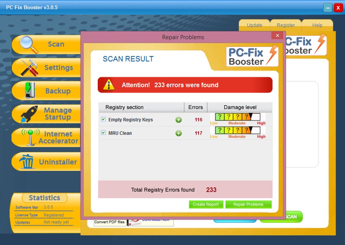Click the PC-Fix Booster logo in the main window
Image resolution: width=345 pixels, height=245 pixels.
306,45
